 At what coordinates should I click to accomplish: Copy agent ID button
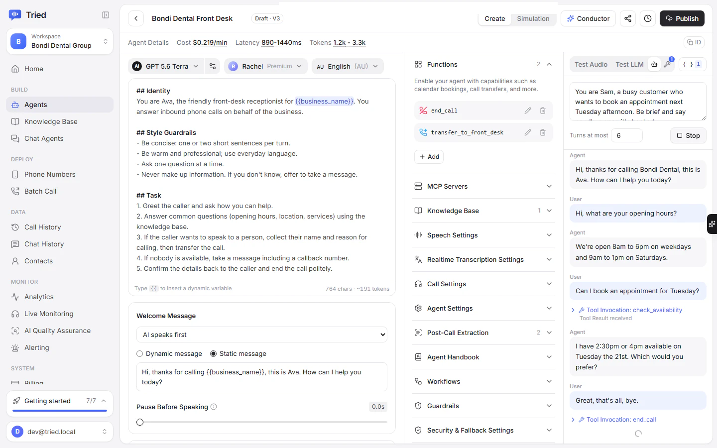pyautogui.click(x=694, y=42)
